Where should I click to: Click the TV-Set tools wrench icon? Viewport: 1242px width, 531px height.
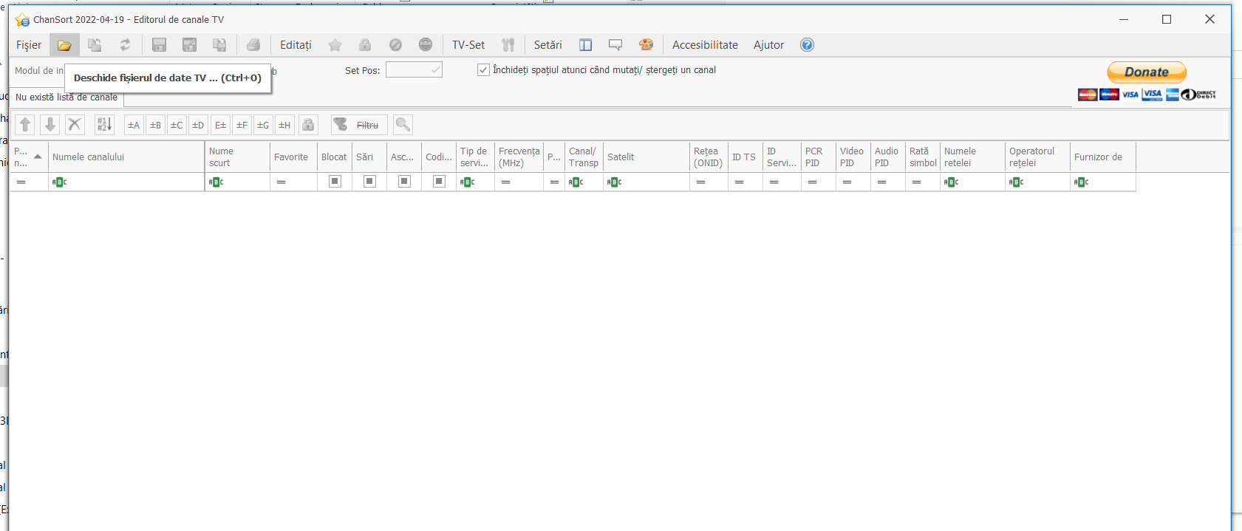point(508,45)
